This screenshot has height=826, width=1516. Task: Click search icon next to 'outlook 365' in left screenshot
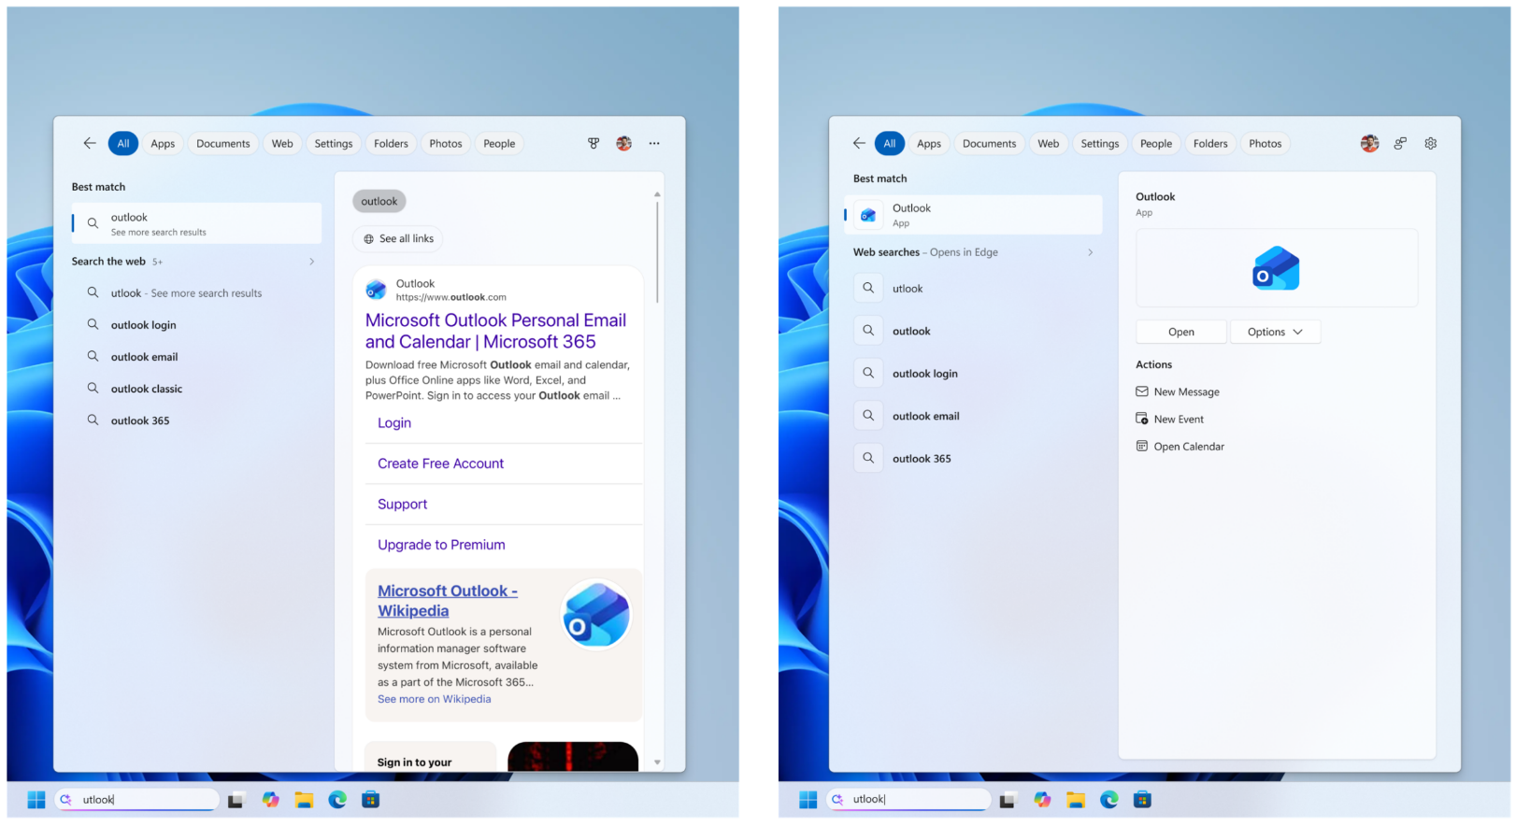[93, 420]
